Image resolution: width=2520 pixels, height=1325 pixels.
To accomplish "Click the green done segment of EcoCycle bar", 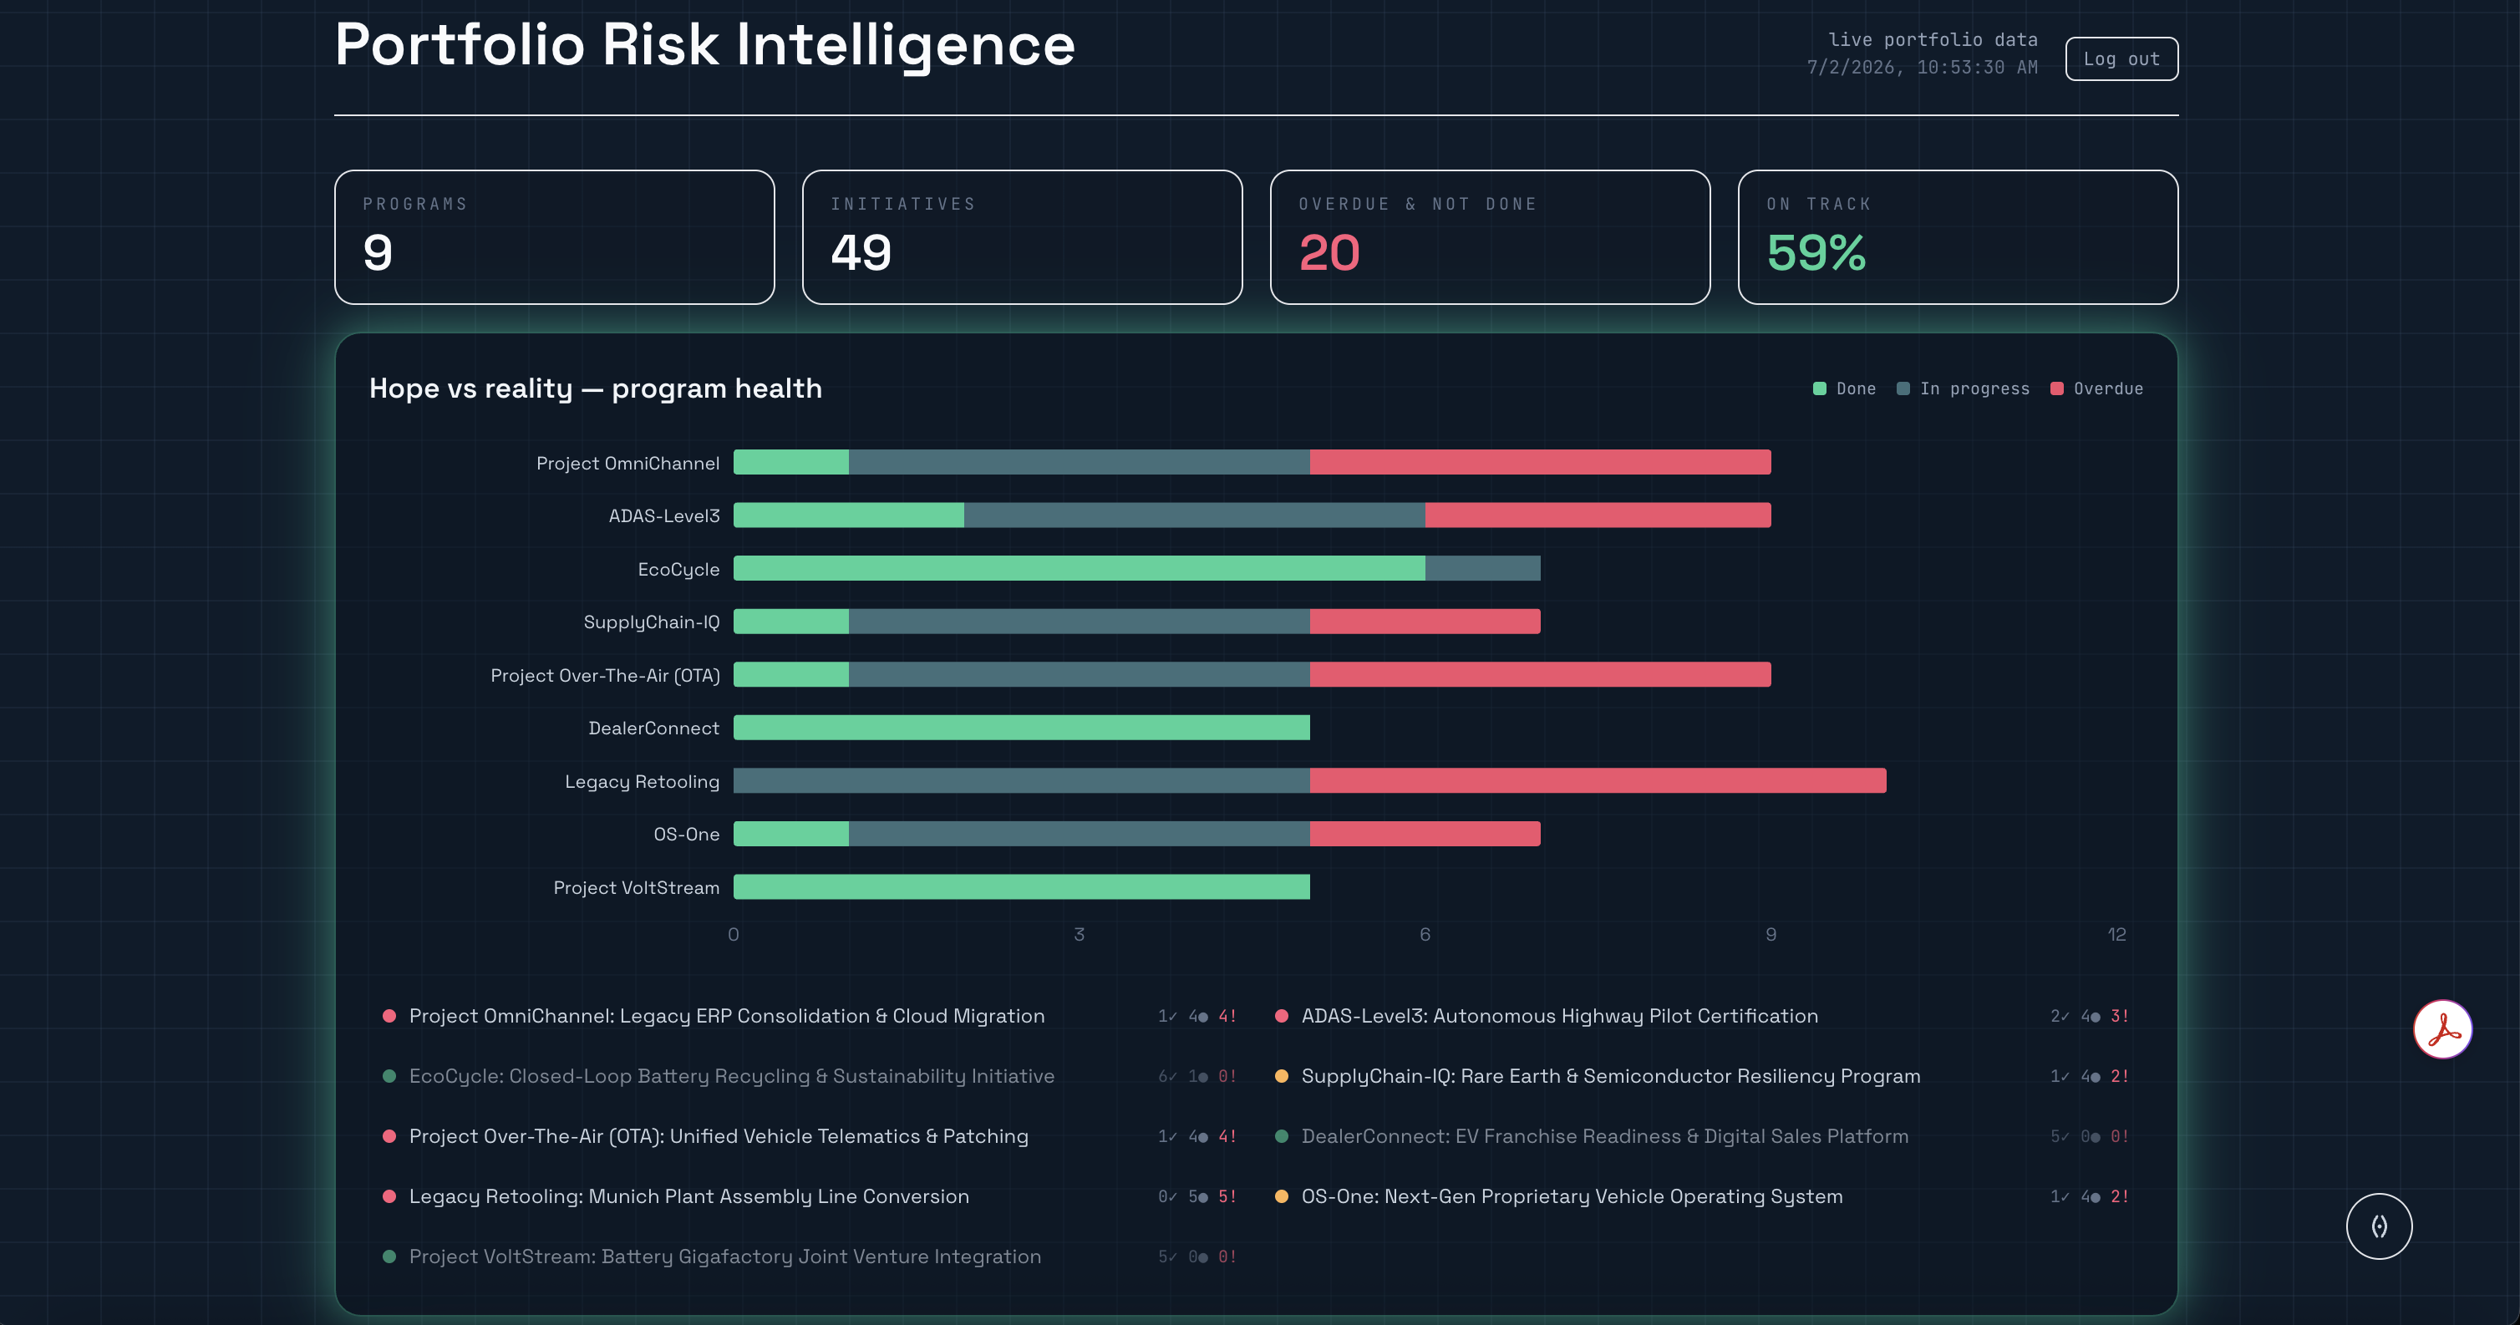I will point(1079,568).
